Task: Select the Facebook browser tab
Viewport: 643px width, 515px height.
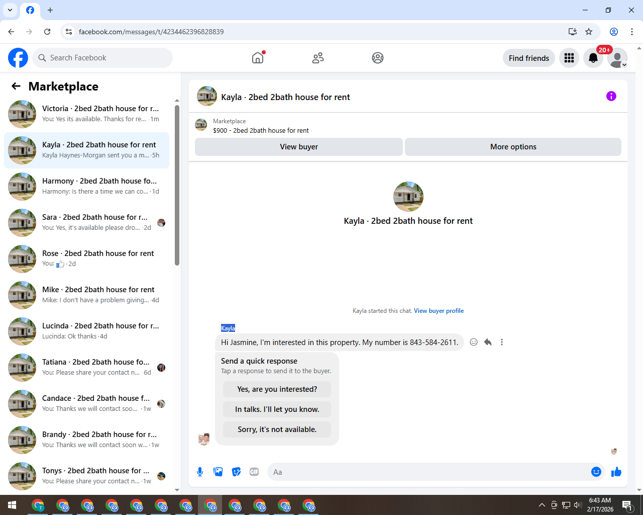Action: click(x=30, y=10)
